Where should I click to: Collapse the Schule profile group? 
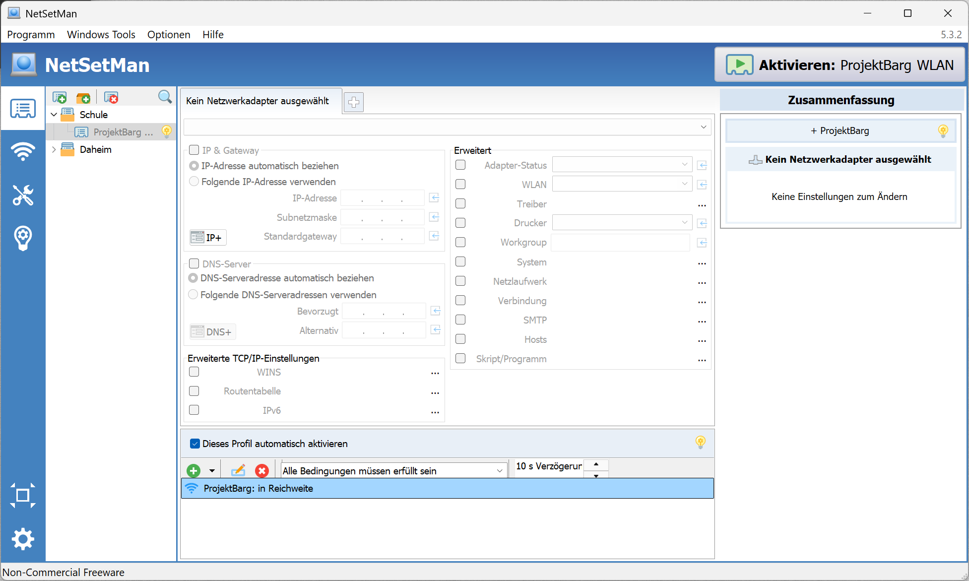(x=54, y=114)
